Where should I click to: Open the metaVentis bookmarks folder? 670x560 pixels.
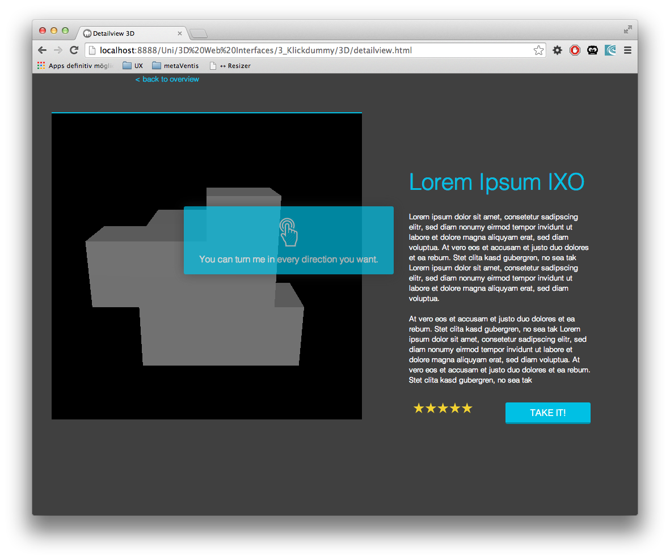(175, 66)
